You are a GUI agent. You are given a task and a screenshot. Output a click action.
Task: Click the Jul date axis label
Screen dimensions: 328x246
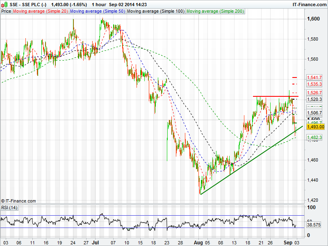(x=96, y=243)
